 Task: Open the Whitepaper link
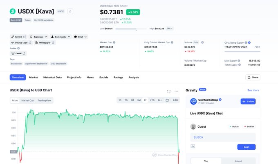(45, 43)
